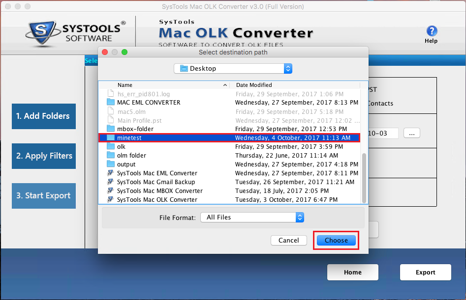466x300 pixels.
Task: Click the minetest folder icon
Action: point(111,137)
